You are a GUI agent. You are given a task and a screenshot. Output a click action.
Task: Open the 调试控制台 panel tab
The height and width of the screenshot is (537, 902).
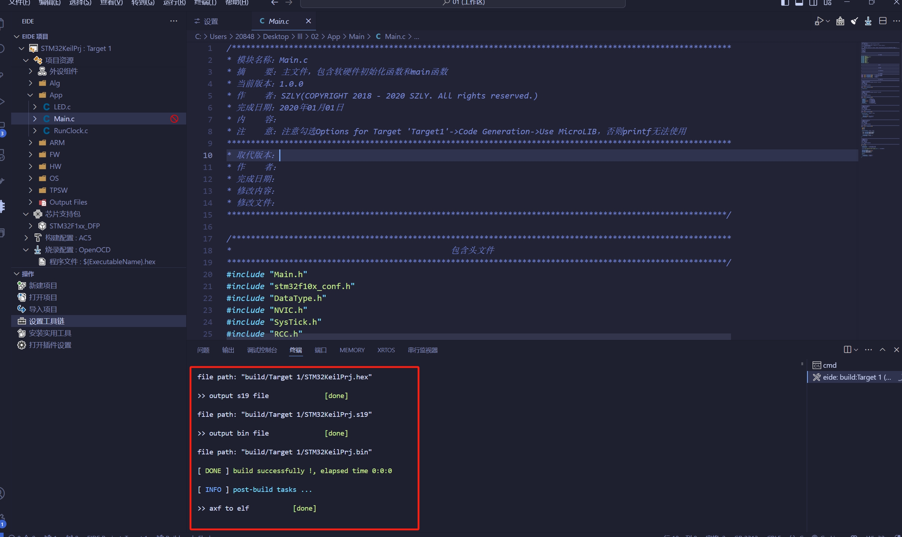[262, 350]
